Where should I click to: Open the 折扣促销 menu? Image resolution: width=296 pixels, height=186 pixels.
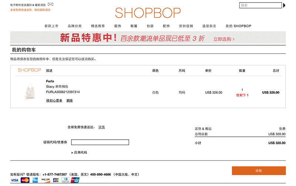point(186,26)
